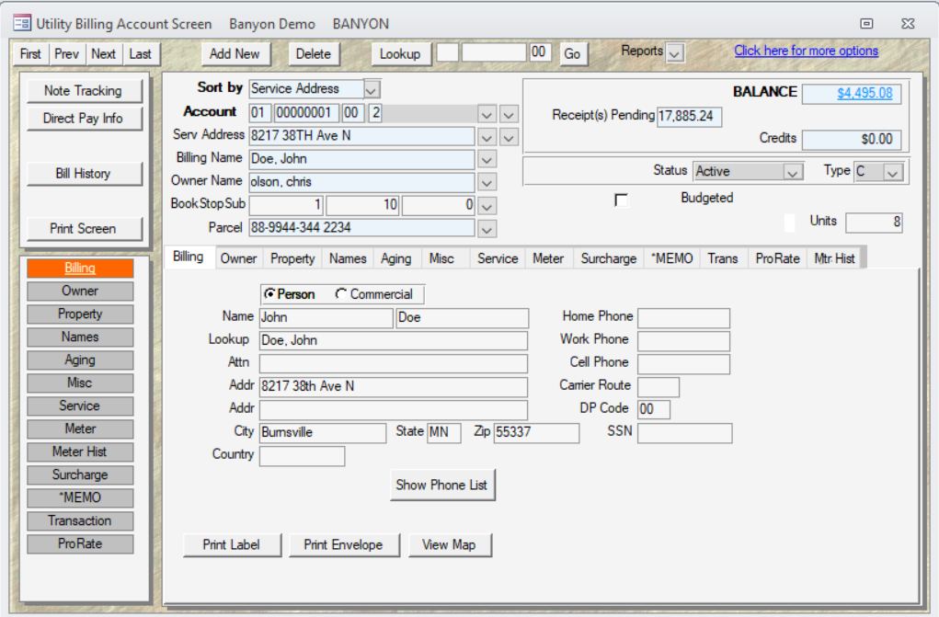Screen dimensions: 939x617
Task: Open Note Tracking
Action: click(84, 90)
